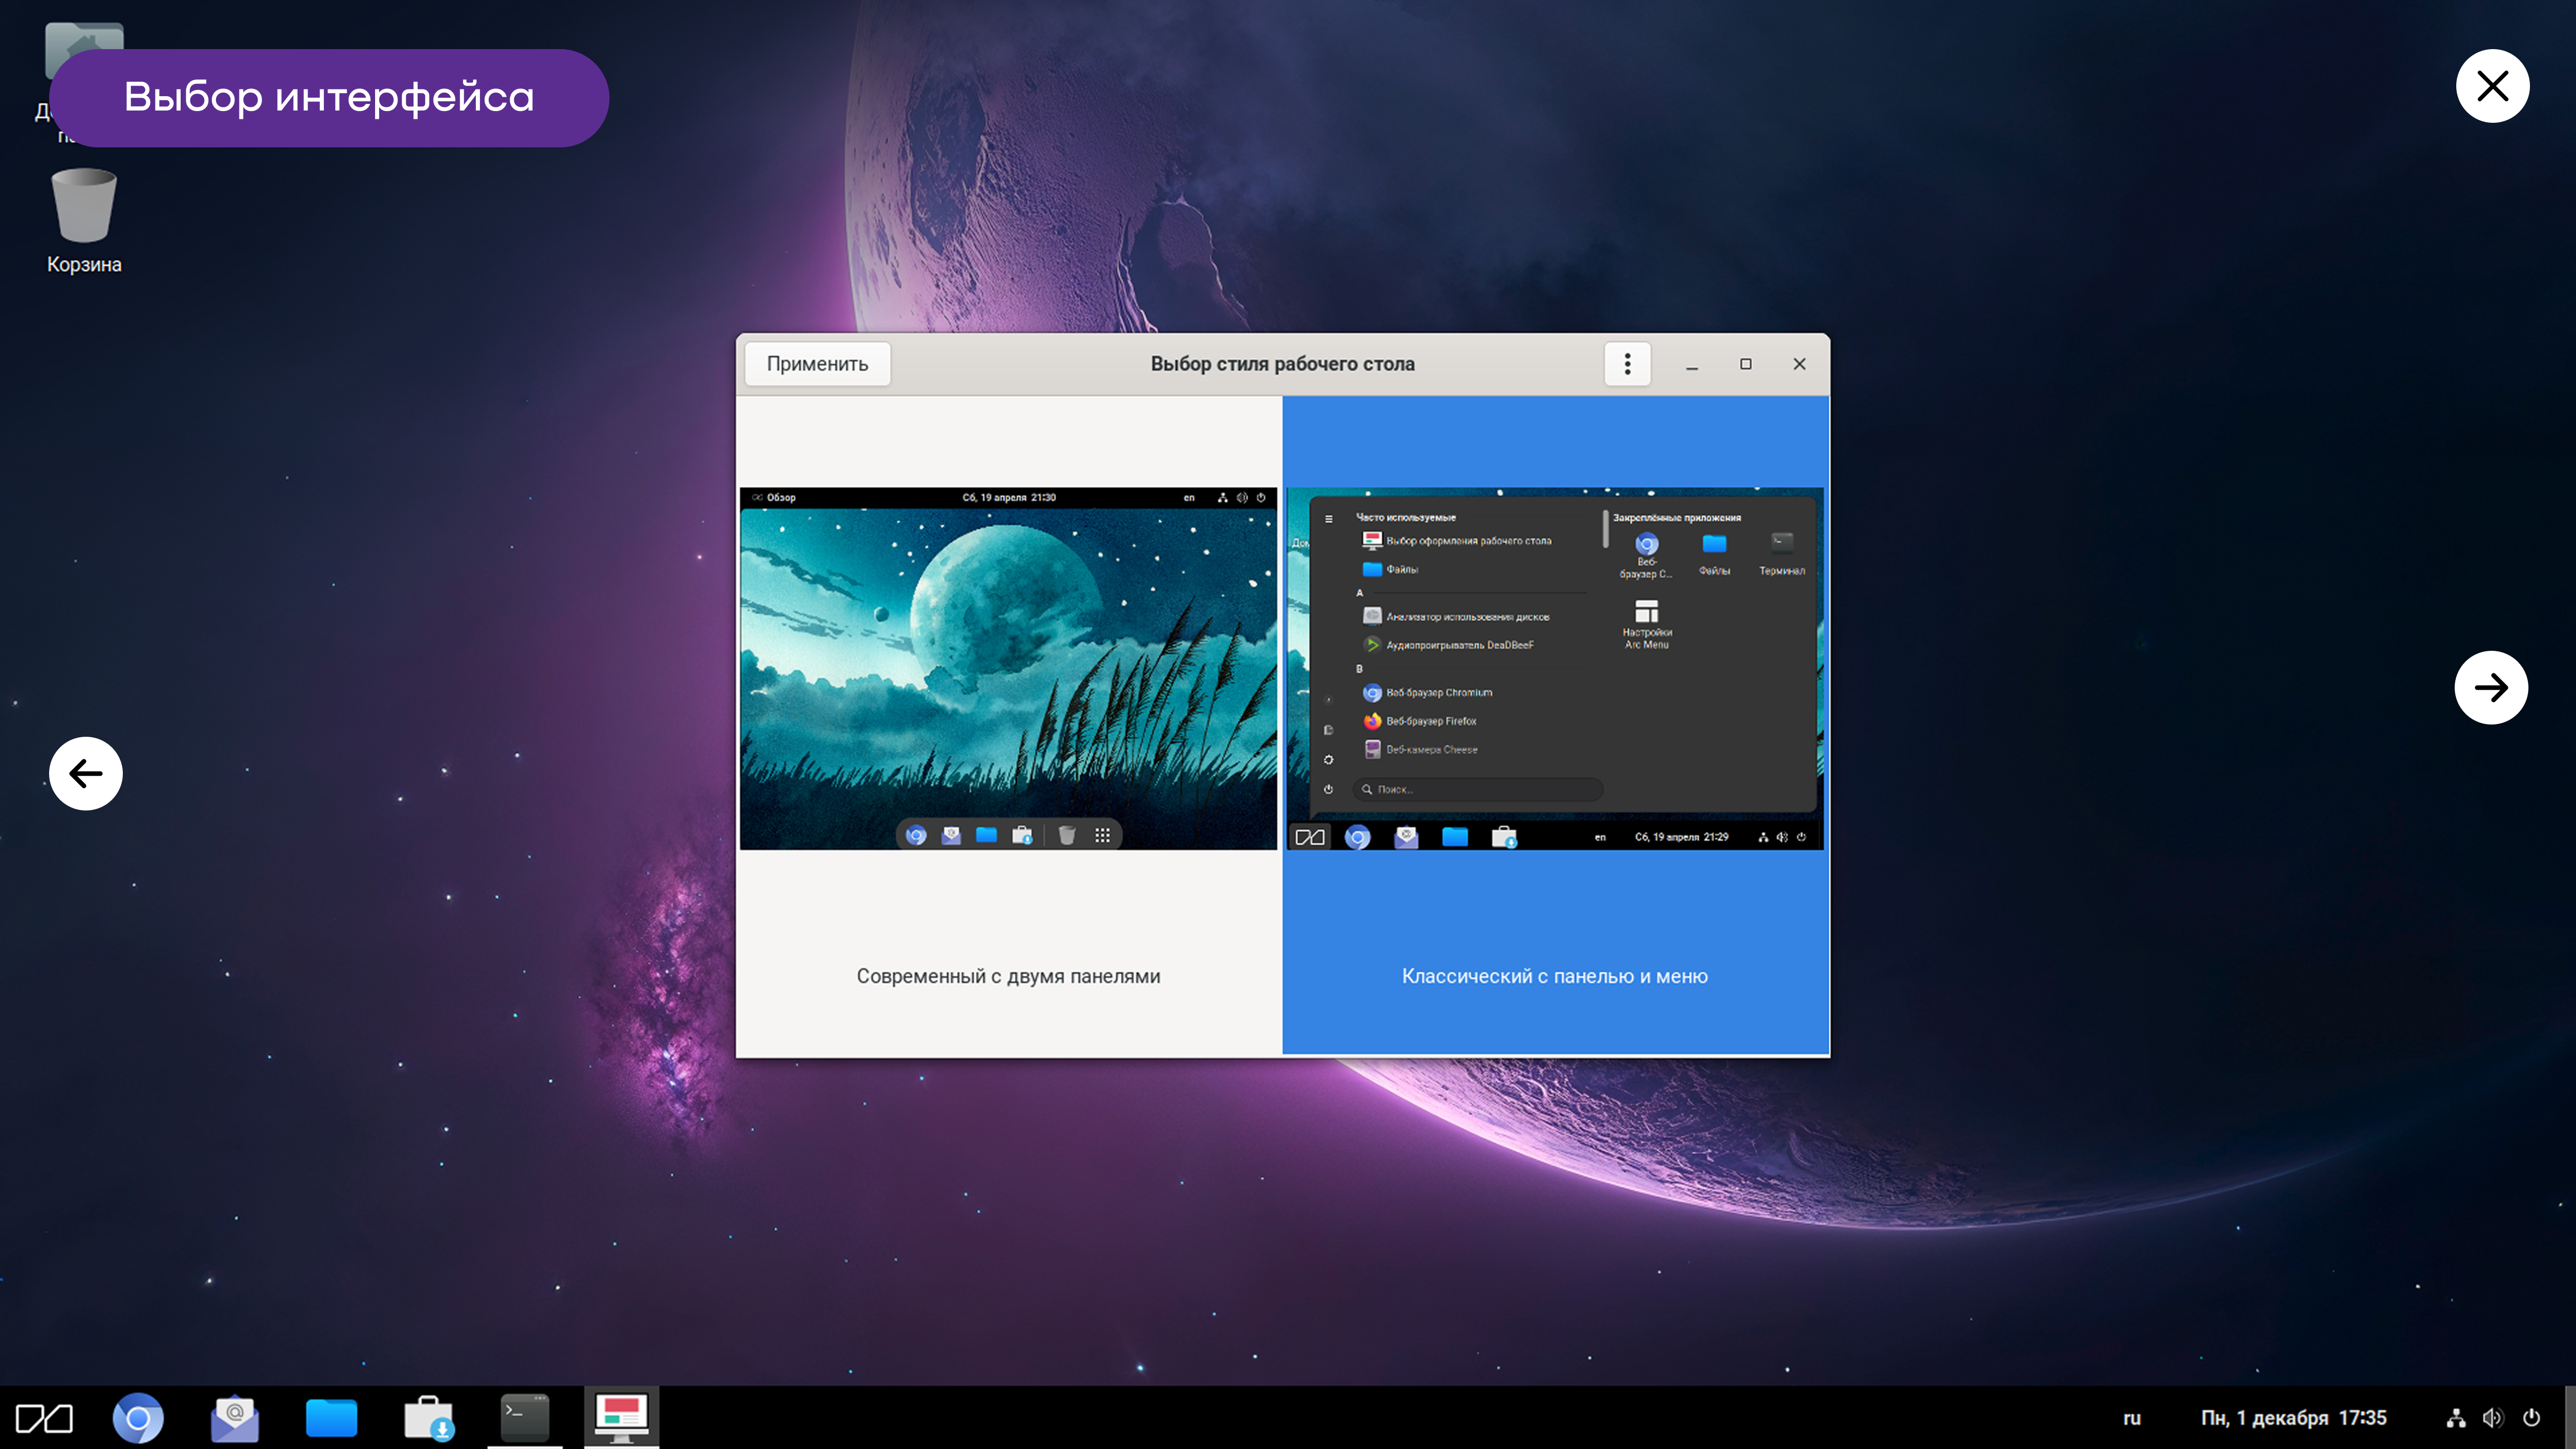Select the modern two-panel style thumbnail
Image resolution: width=2576 pixels, height=1449 pixels.
coord(1008,668)
